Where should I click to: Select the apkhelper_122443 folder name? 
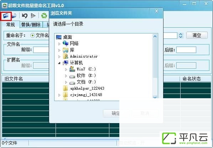87,89
